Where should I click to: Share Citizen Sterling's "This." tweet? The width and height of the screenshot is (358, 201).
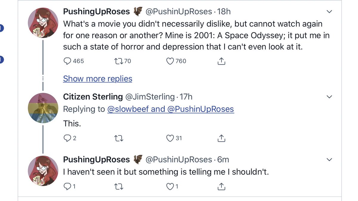tap(221, 138)
